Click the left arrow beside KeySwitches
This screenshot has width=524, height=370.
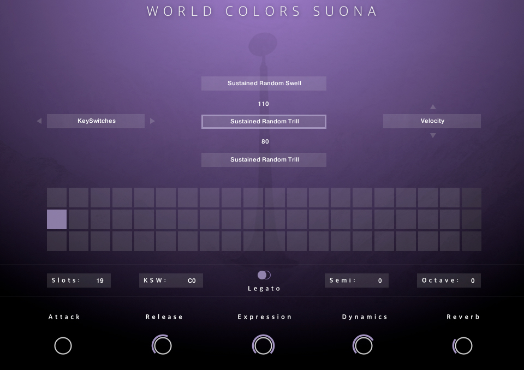click(39, 121)
